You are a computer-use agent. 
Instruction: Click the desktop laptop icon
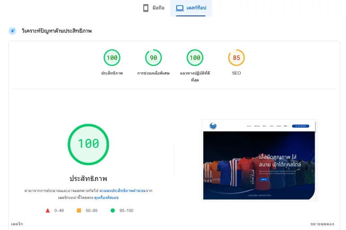pyautogui.click(x=180, y=8)
